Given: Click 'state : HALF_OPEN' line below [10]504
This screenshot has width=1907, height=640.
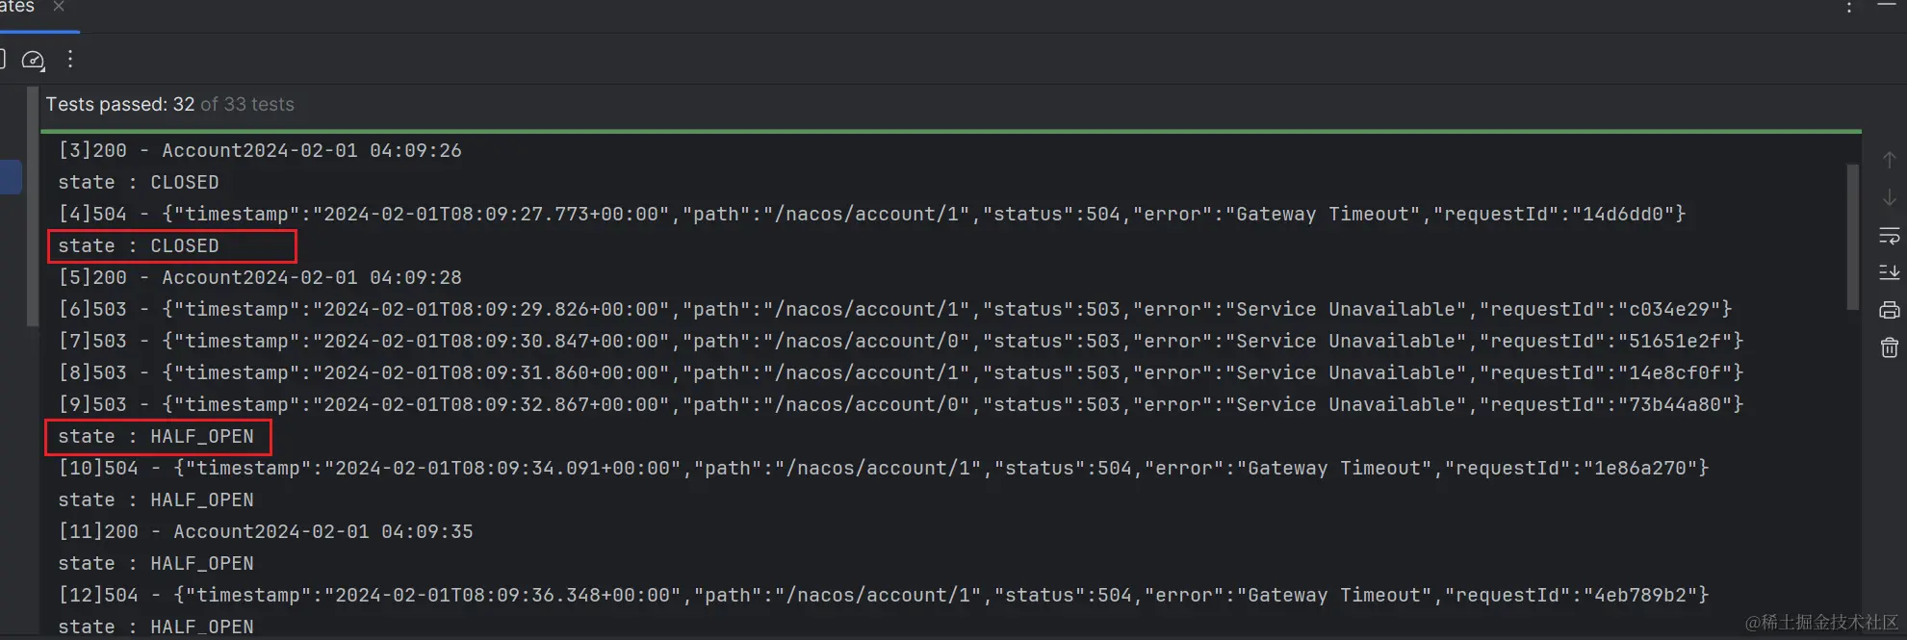Looking at the screenshot, I should pyautogui.click(x=156, y=499).
